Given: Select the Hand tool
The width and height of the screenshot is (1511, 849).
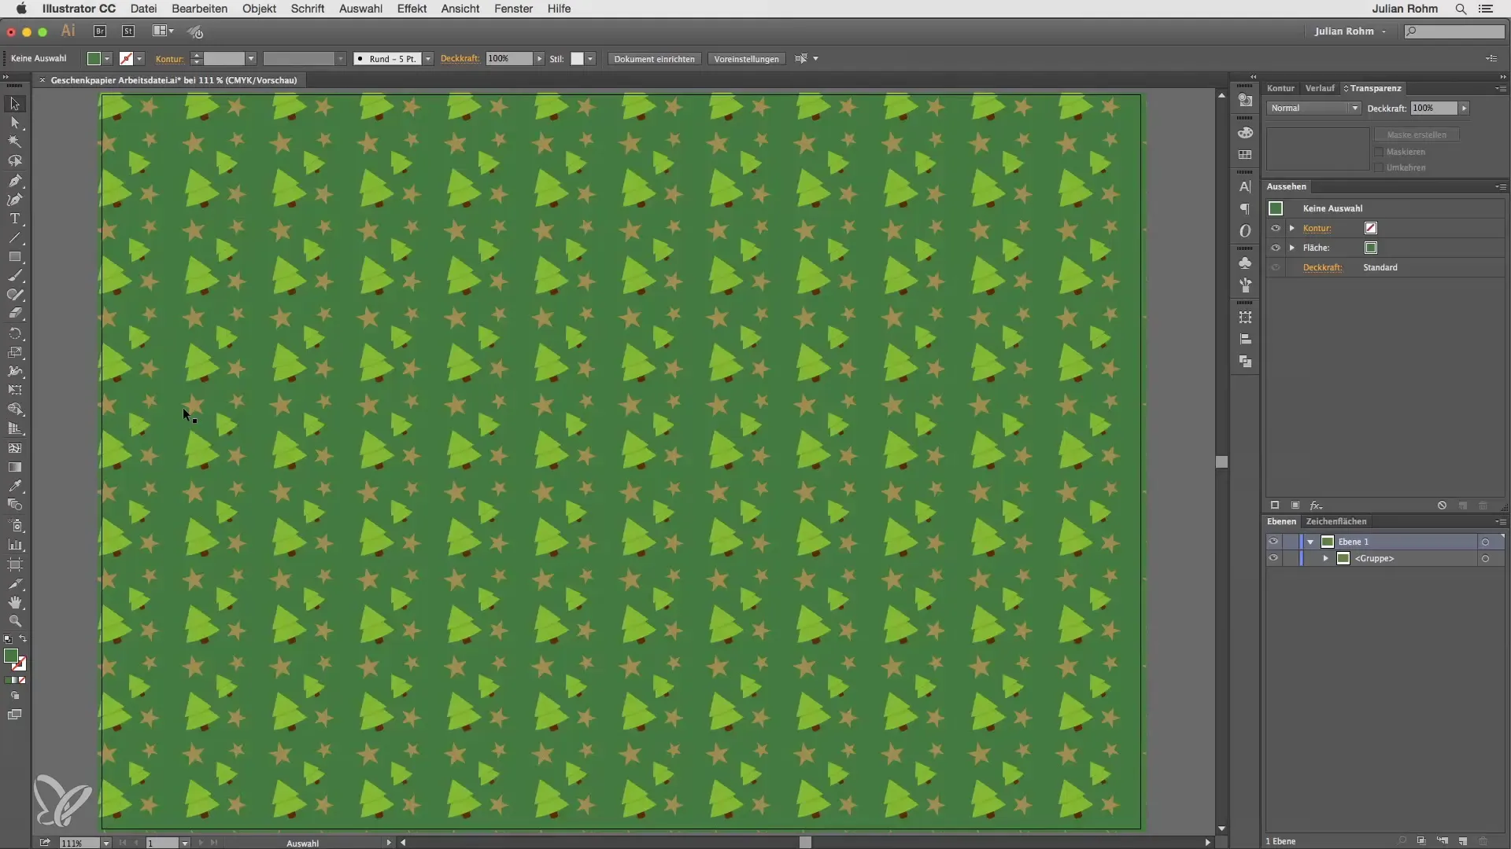Looking at the screenshot, I should [15, 603].
